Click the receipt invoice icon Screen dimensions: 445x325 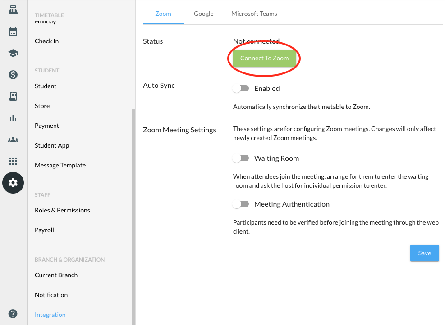click(x=13, y=96)
